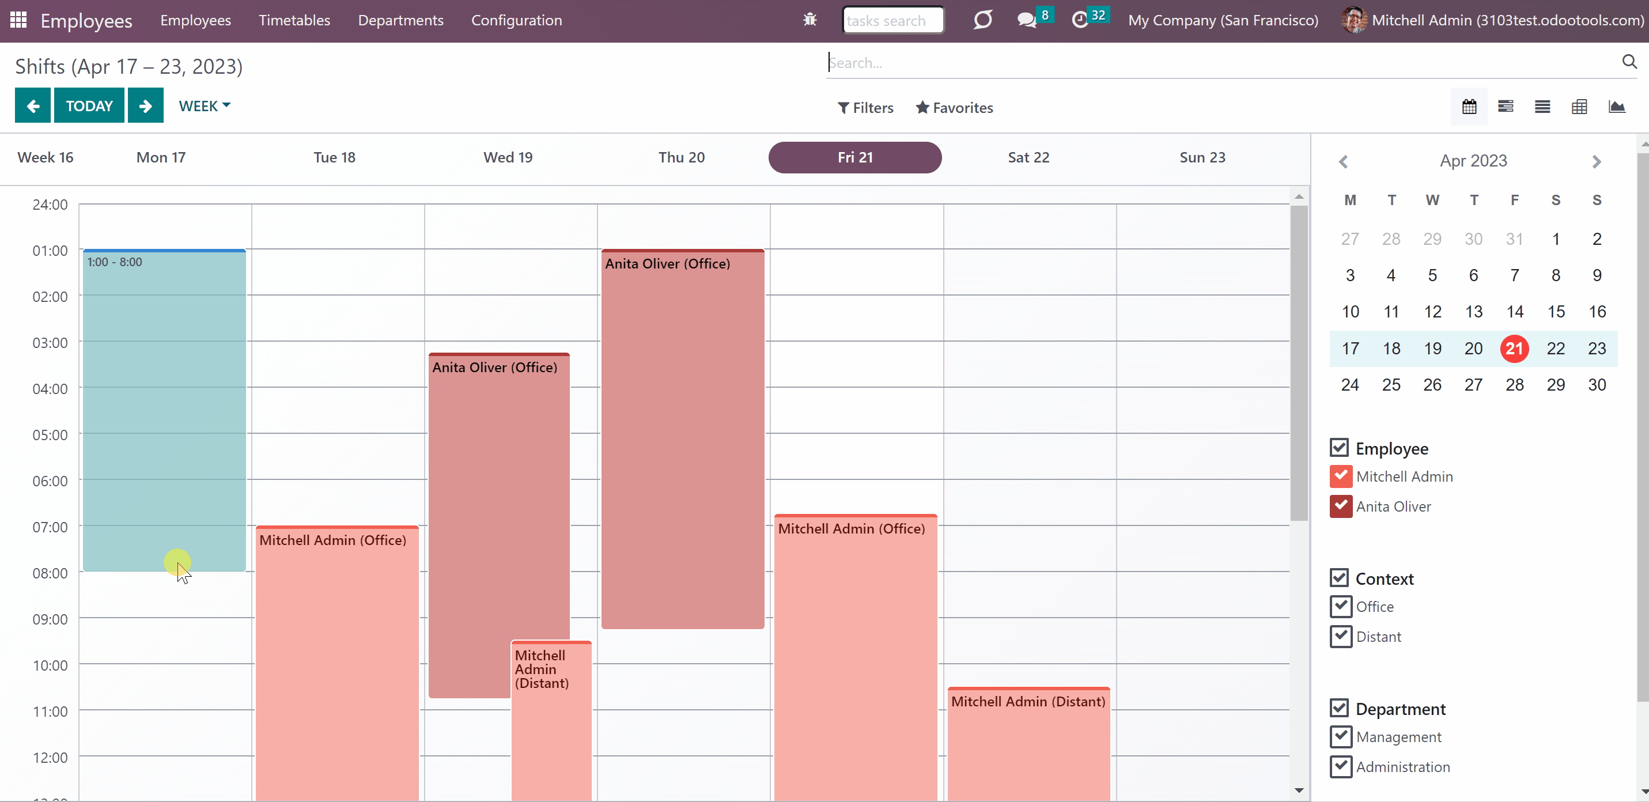1649x802 pixels.
Task: Jump to today with TODAY button
Action: (x=89, y=105)
